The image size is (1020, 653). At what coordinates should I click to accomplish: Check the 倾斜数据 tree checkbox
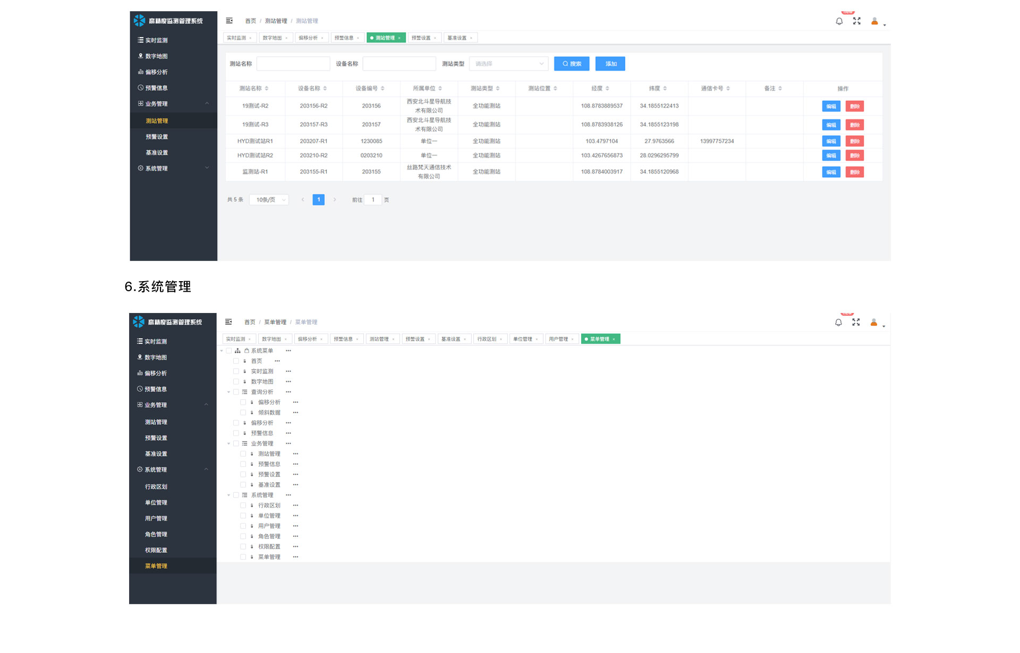[x=243, y=413]
